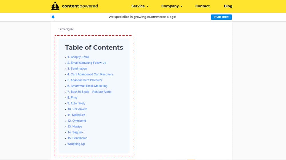Select the Klaviyo contents entry
Screen dimensions: 286x160
click(x=75, y=127)
